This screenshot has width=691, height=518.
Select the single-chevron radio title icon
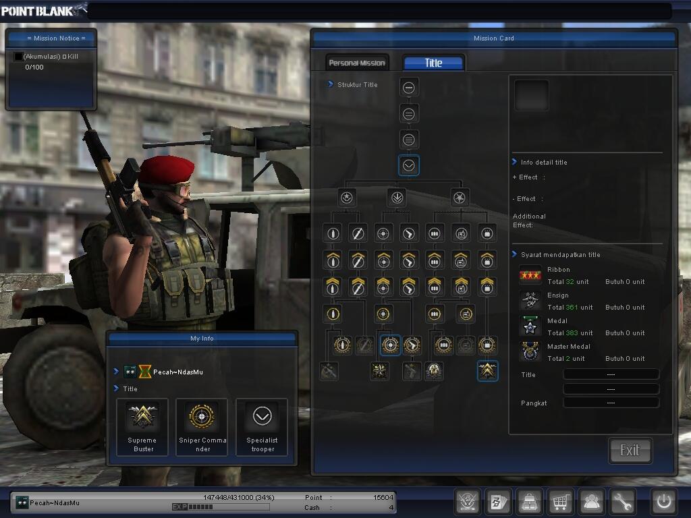coord(461,260)
